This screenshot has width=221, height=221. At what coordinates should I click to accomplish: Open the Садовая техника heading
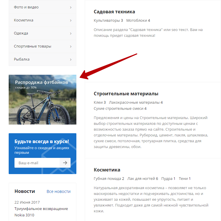click(114, 12)
